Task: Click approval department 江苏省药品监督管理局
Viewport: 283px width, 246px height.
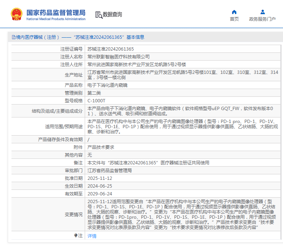Action: (110, 170)
